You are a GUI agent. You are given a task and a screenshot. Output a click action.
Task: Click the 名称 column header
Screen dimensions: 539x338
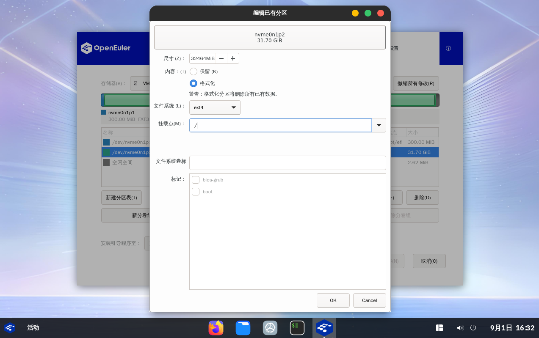pyautogui.click(x=125, y=132)
